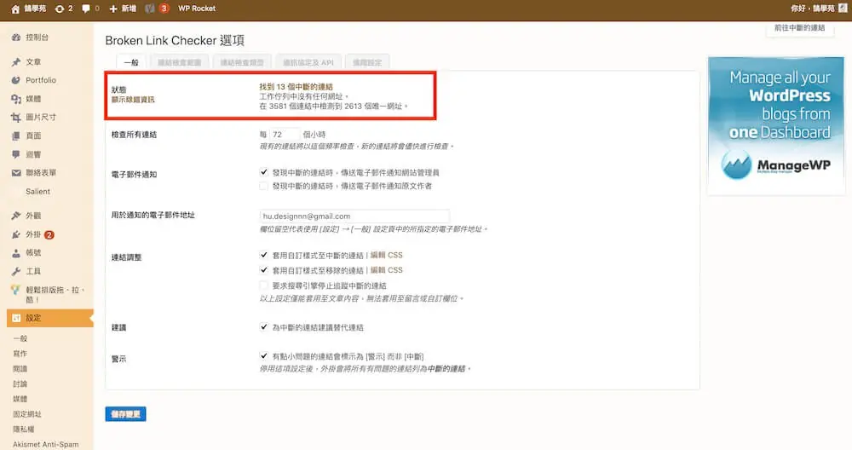Open 工具 wrench icon in sidebar
Screen dimensions: 852x450
tap(16, 271)
